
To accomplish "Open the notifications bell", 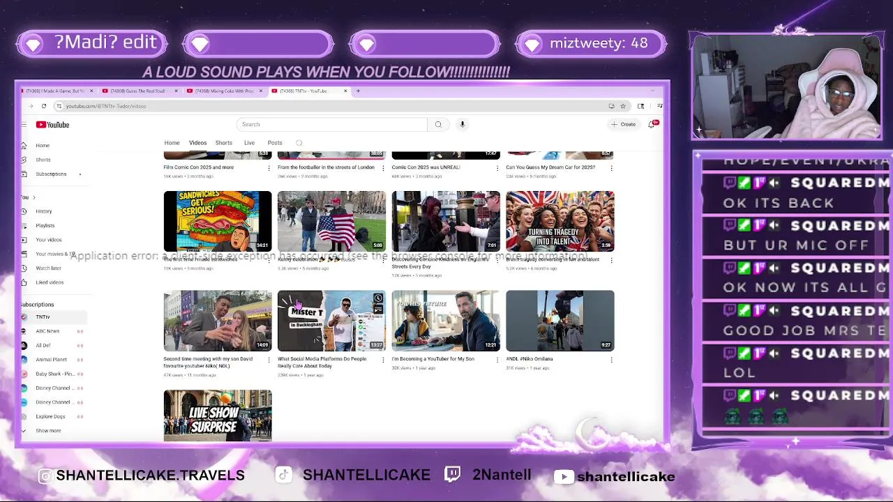I will tap(652, 124).
